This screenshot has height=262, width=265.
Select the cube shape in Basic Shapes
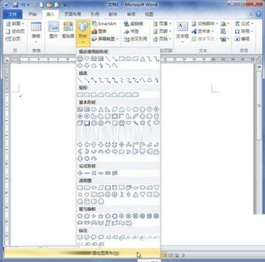point(80,123)
